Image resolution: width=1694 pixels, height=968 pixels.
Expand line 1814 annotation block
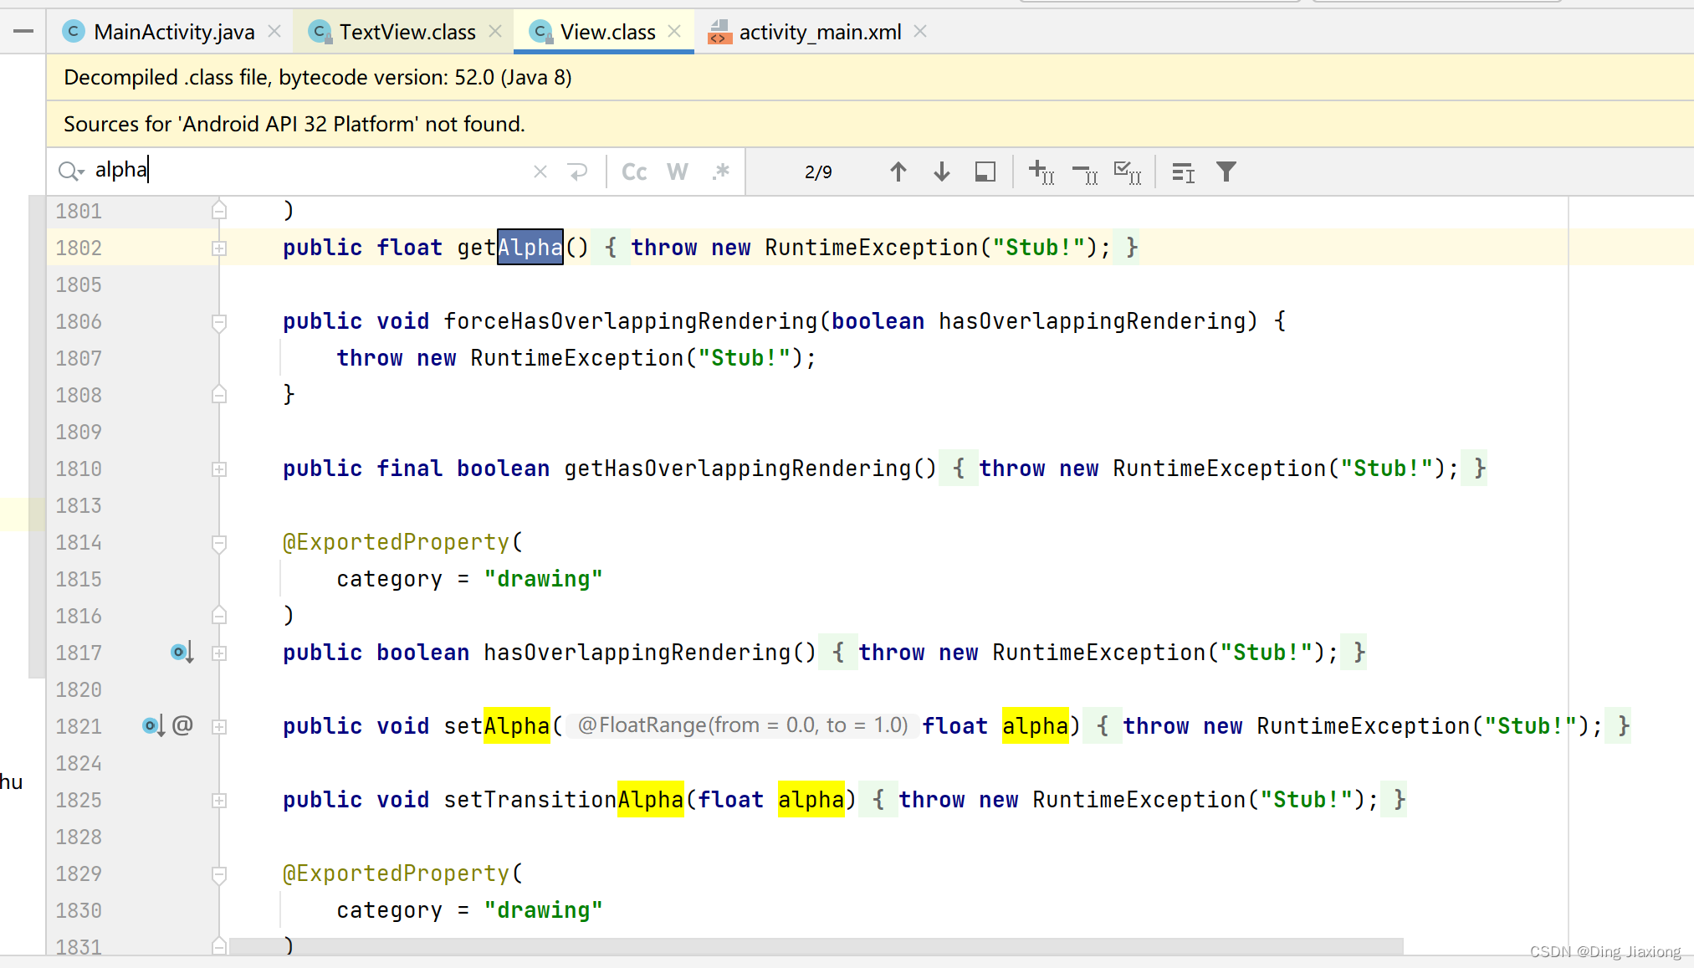tap(221, 542)
